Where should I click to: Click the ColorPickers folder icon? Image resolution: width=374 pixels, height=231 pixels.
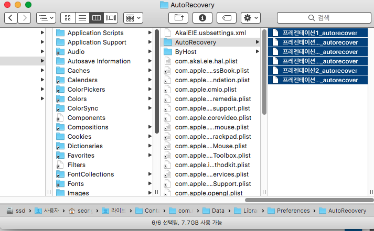pos(60,90)
